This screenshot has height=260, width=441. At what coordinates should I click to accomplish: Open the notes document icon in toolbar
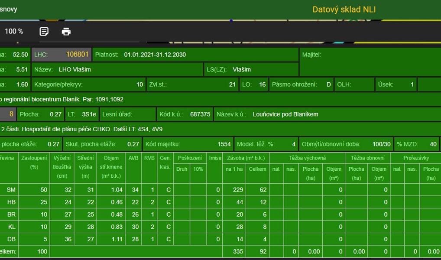pyautogui.click(x=44, y=31)
